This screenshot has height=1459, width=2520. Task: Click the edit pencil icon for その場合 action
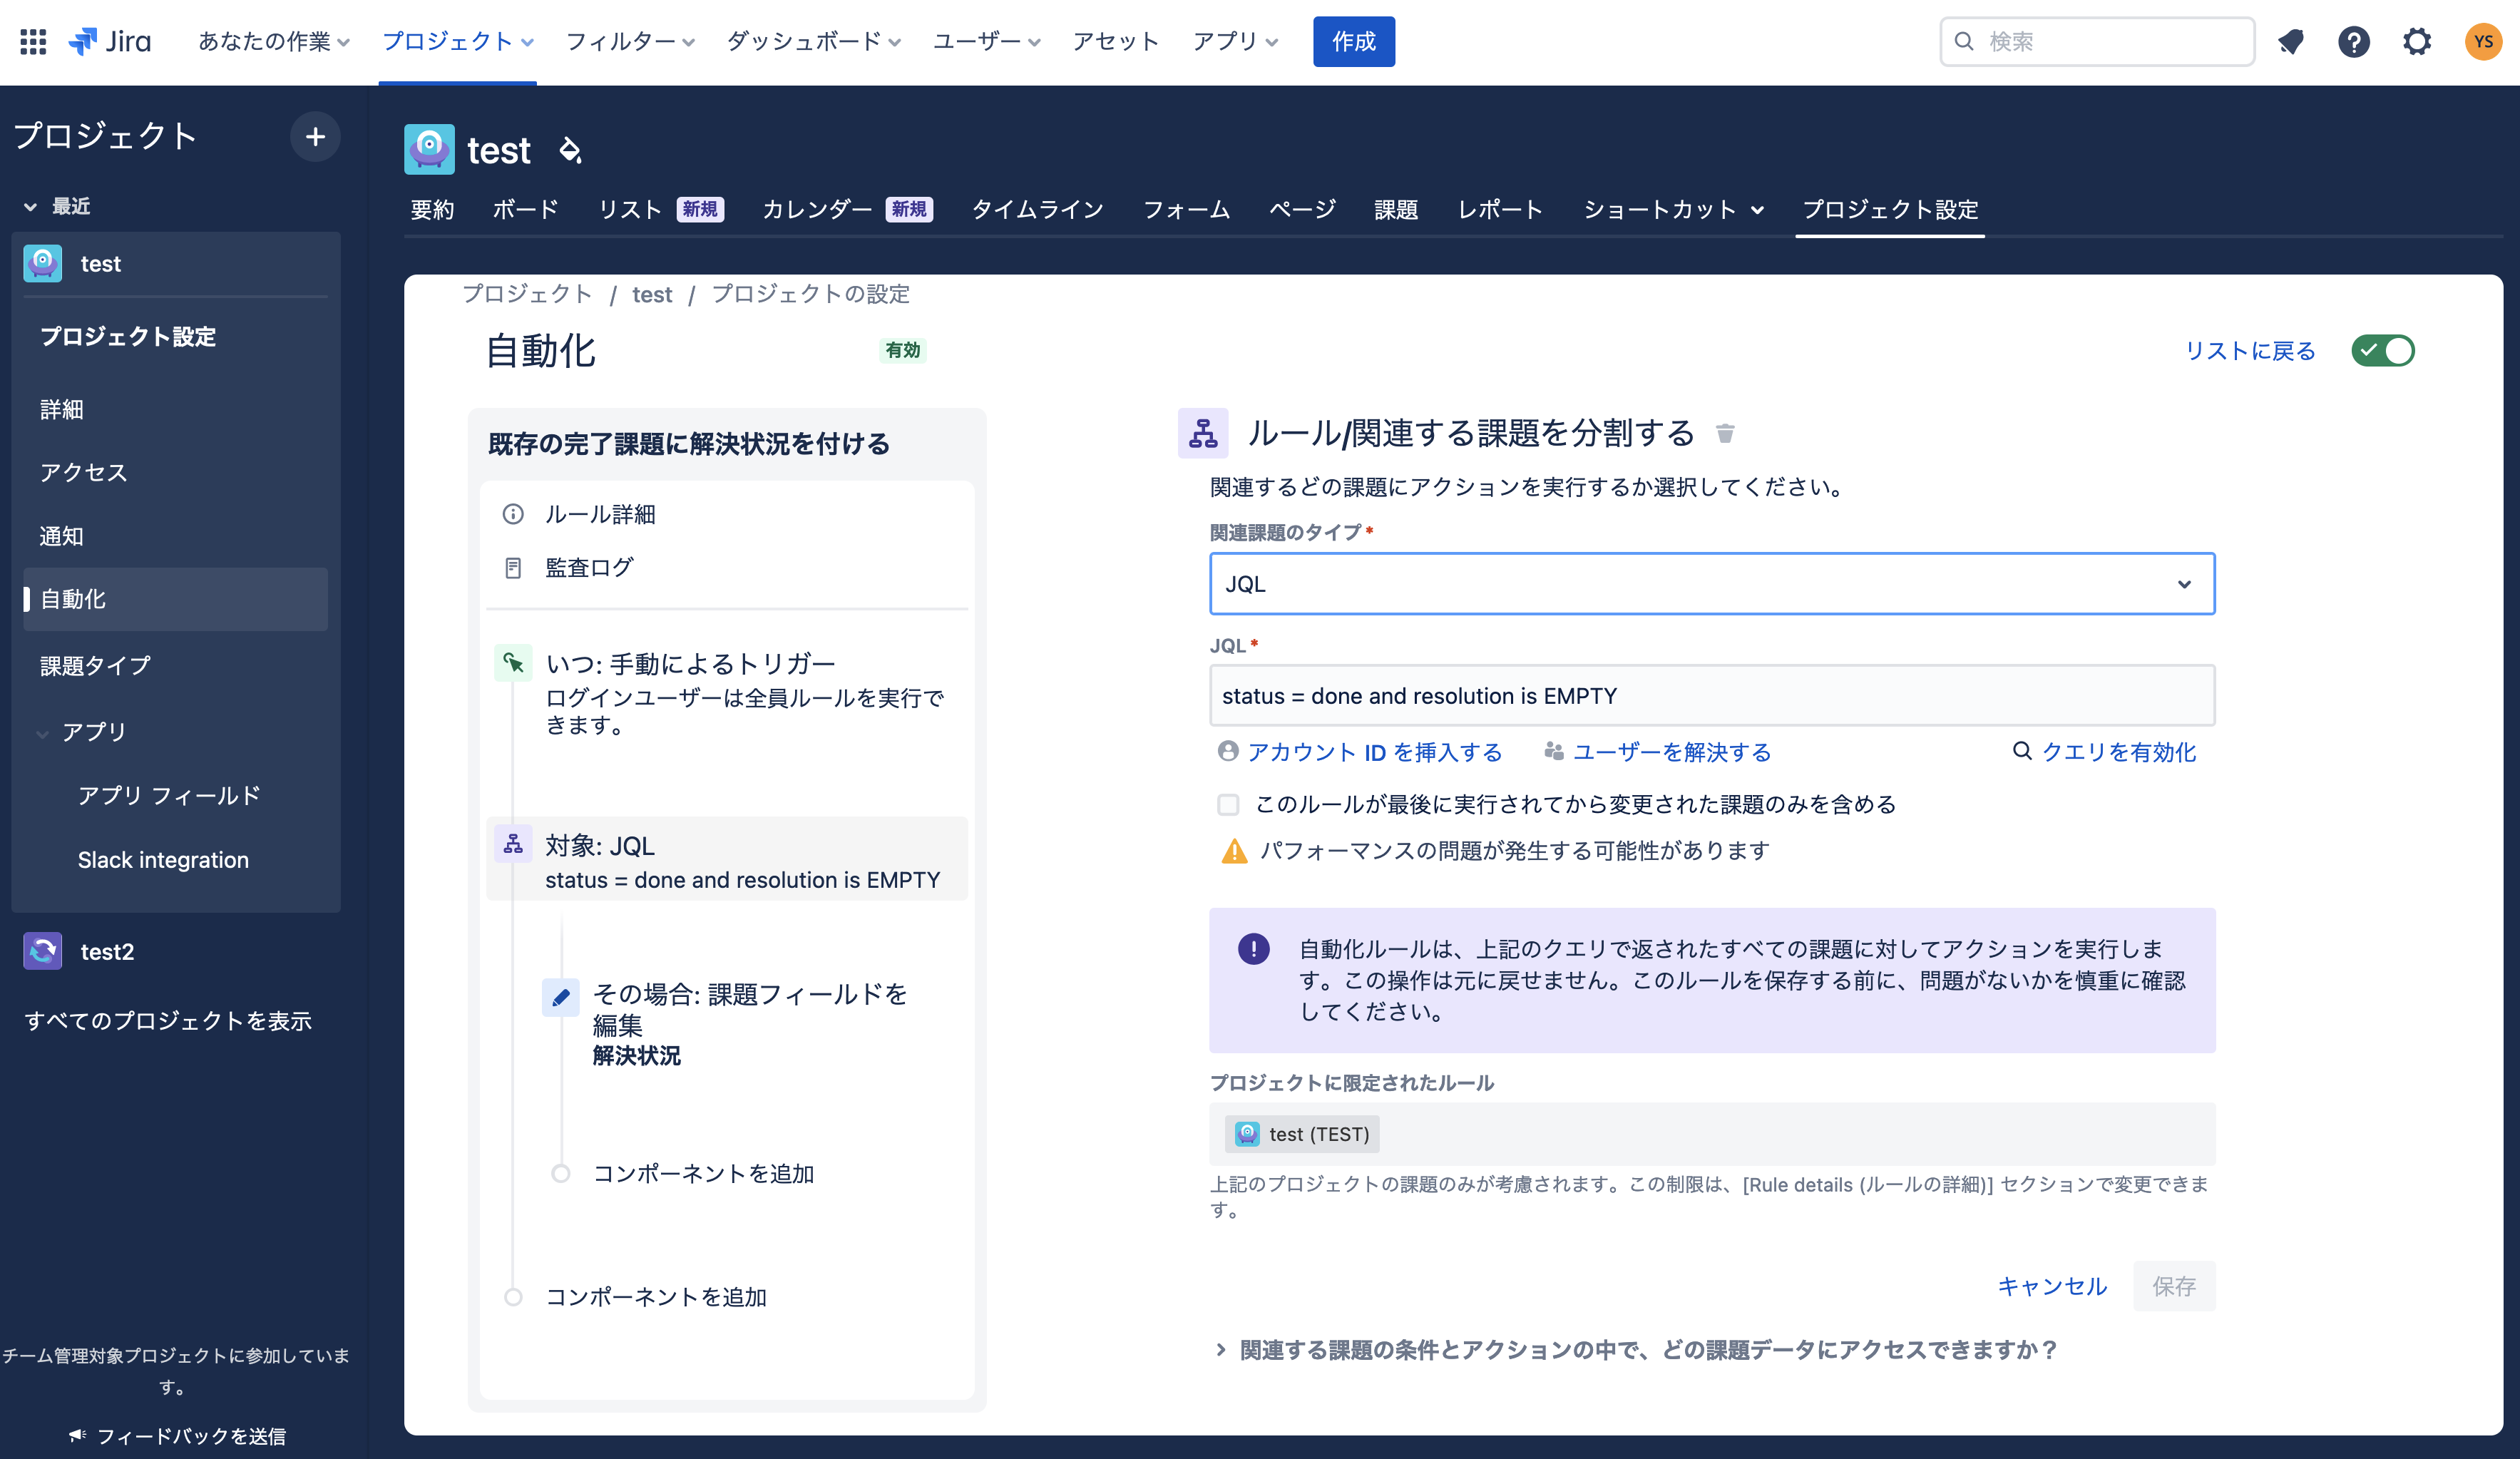tap(561, 997)
